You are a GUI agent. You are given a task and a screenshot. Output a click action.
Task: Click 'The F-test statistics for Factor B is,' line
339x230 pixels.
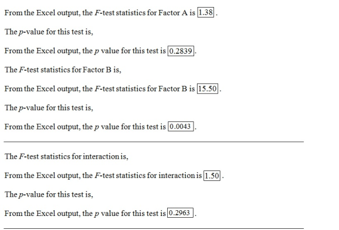coord(63,69)
